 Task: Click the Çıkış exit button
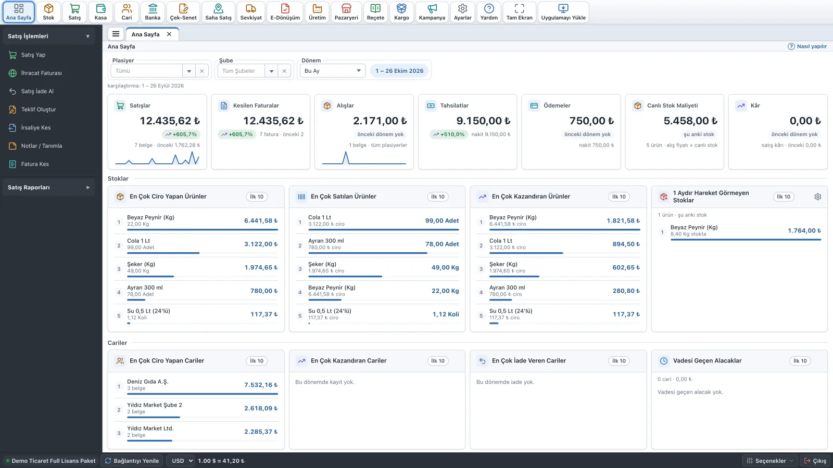click(x=815, y=461)
